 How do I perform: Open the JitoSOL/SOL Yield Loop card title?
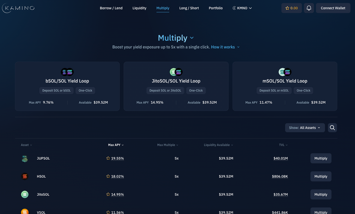point(176,81)
